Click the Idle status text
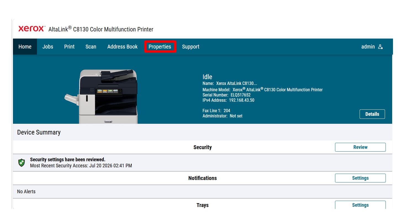409x215 pixels. [207, 77]
